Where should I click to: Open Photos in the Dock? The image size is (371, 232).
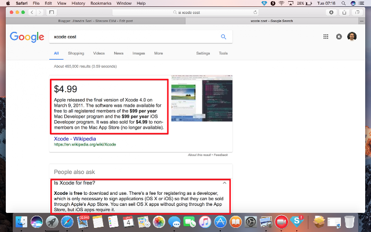[x=159, y=222]
